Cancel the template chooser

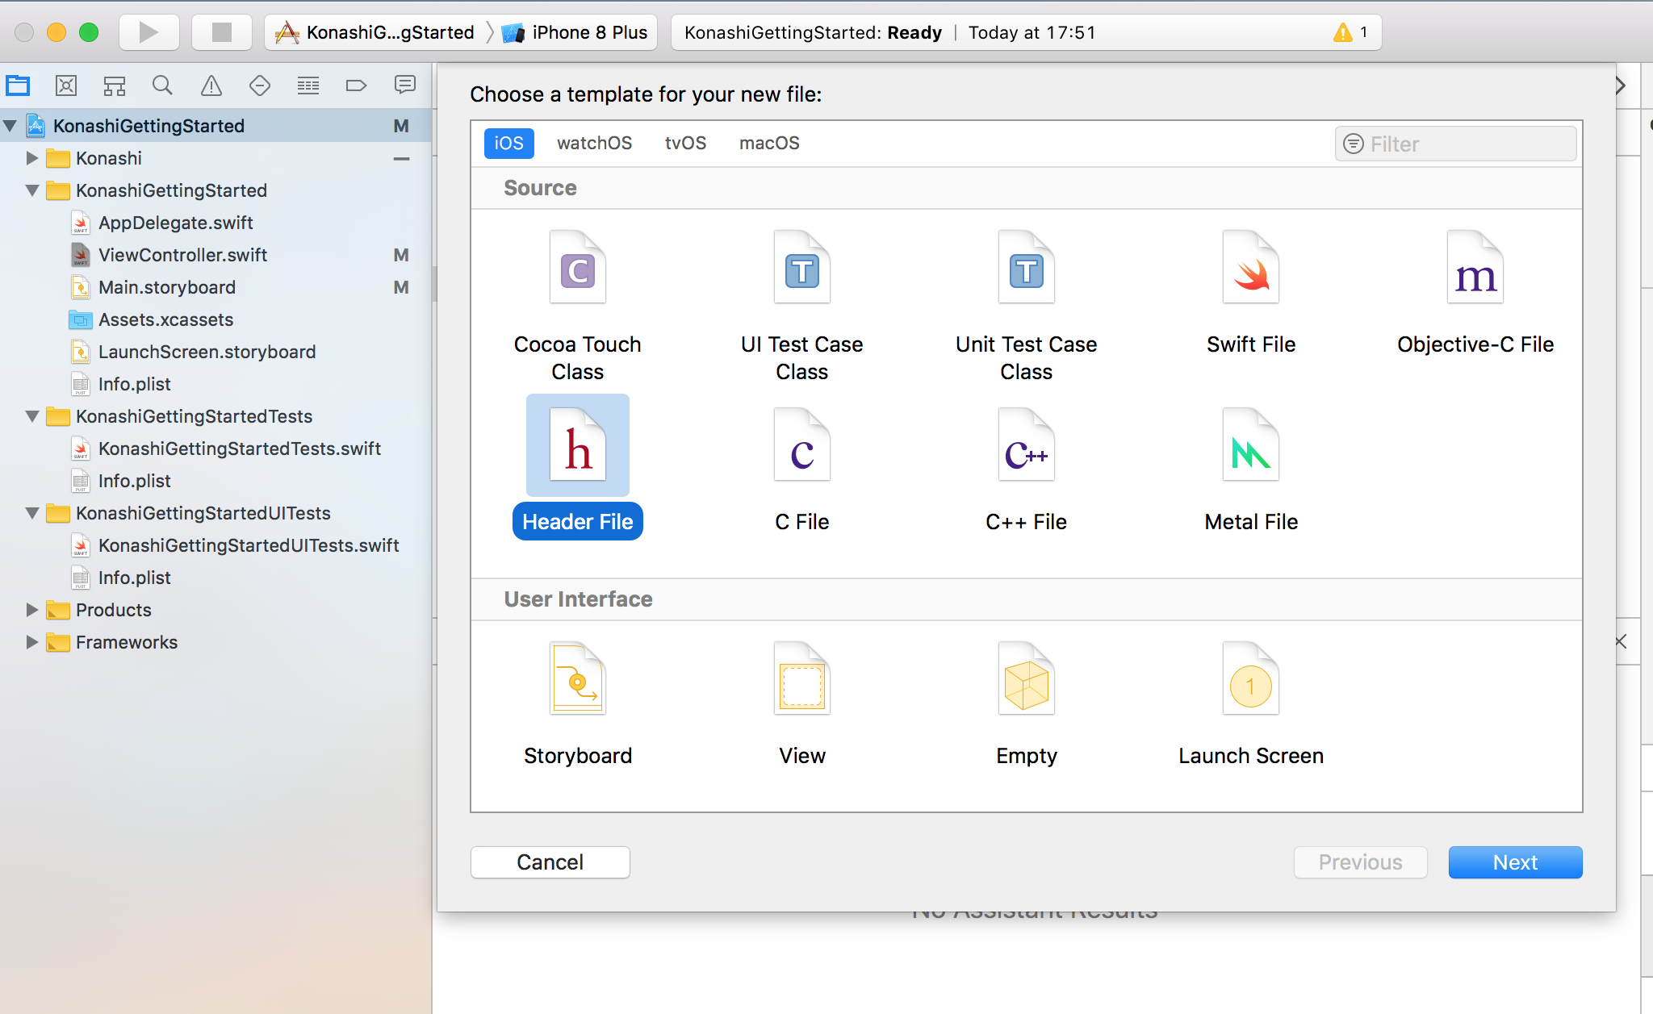pyautogui.click(x=550, y=862)
